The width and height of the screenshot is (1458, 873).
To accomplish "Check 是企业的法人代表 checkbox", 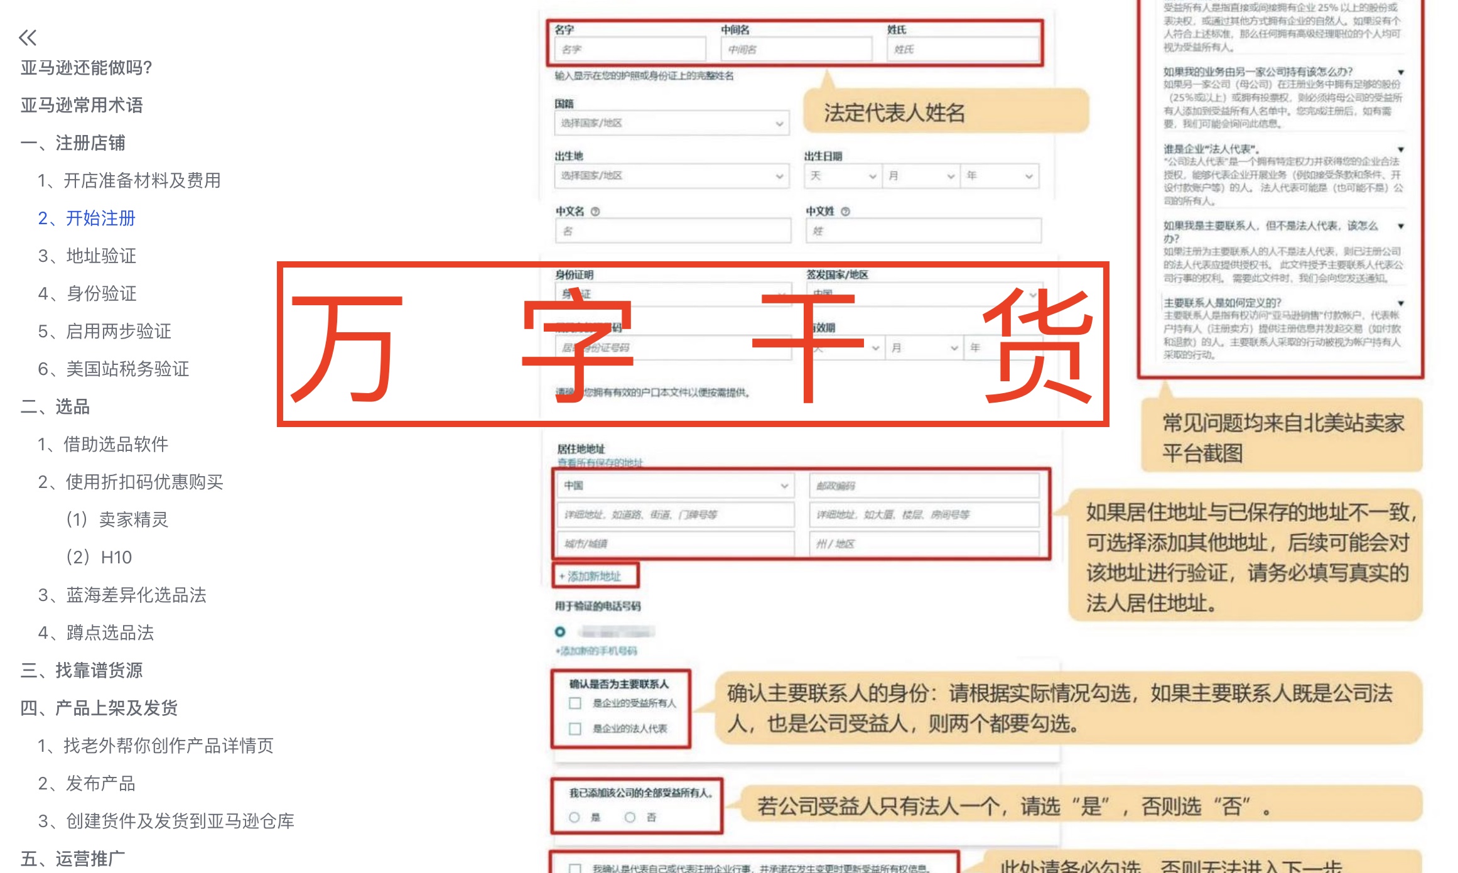I will tap(575, 729).
